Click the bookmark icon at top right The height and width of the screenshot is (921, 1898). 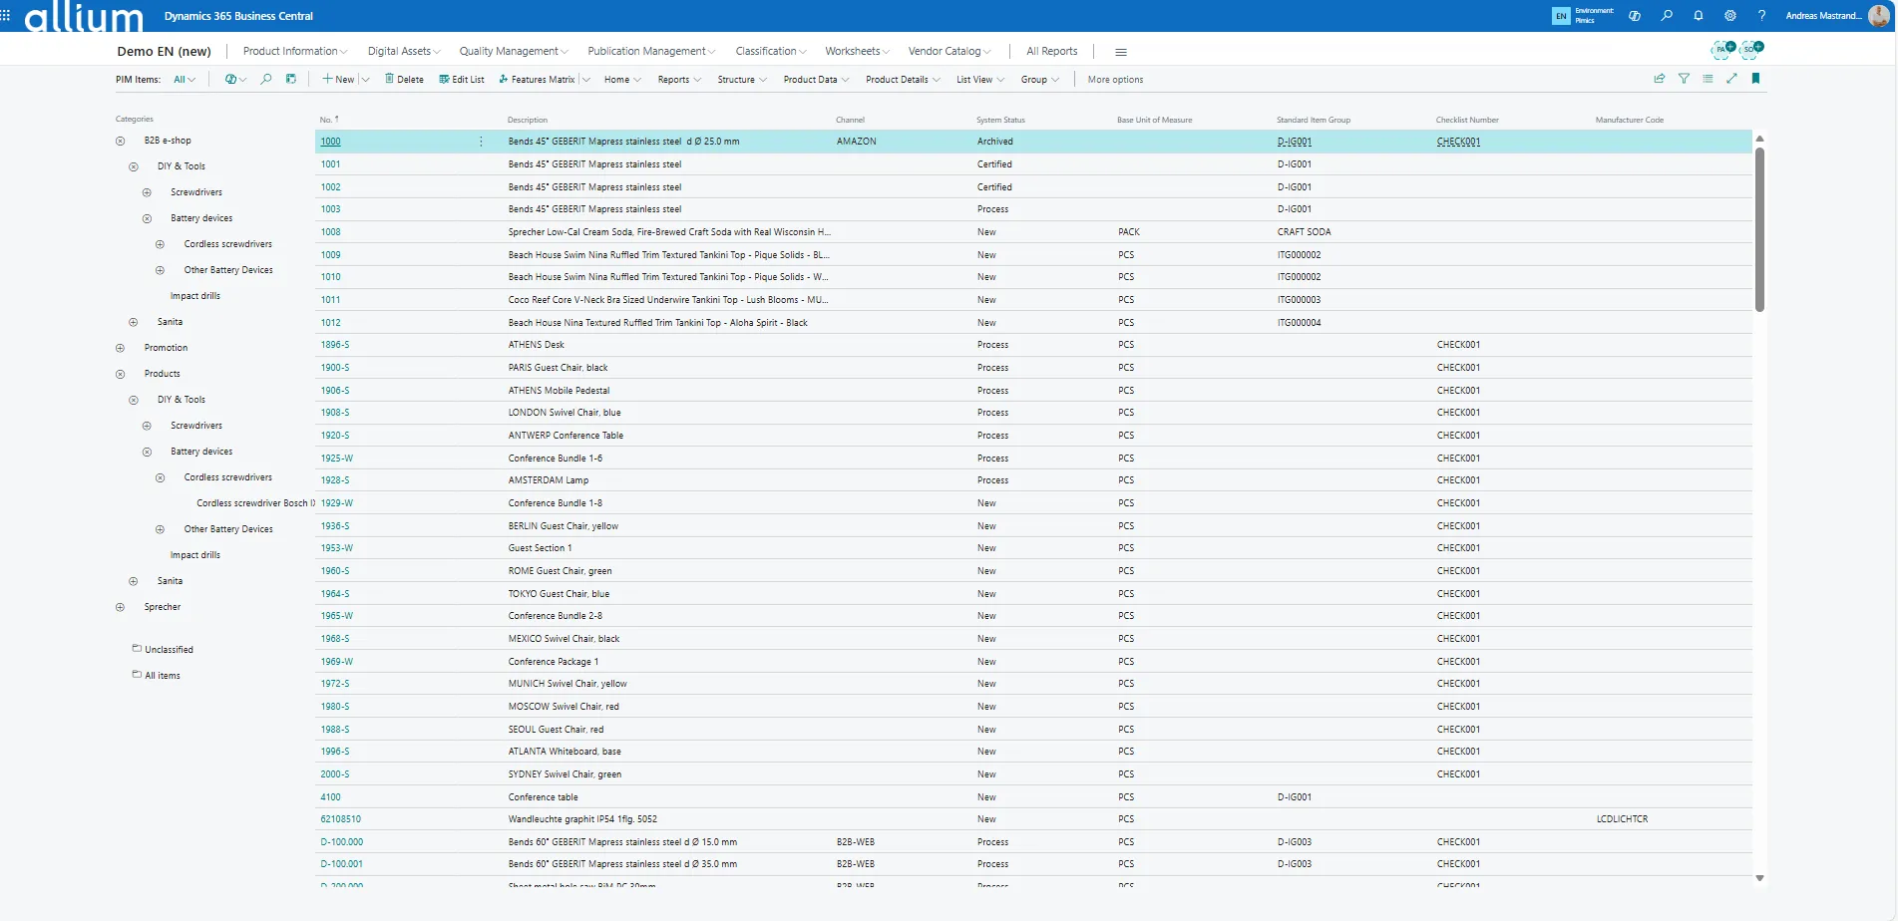pos(1755,79)
